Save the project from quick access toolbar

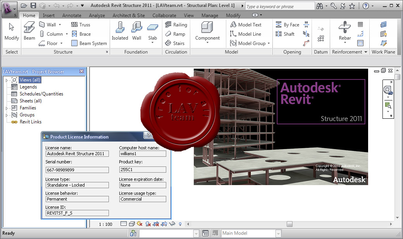33,5
